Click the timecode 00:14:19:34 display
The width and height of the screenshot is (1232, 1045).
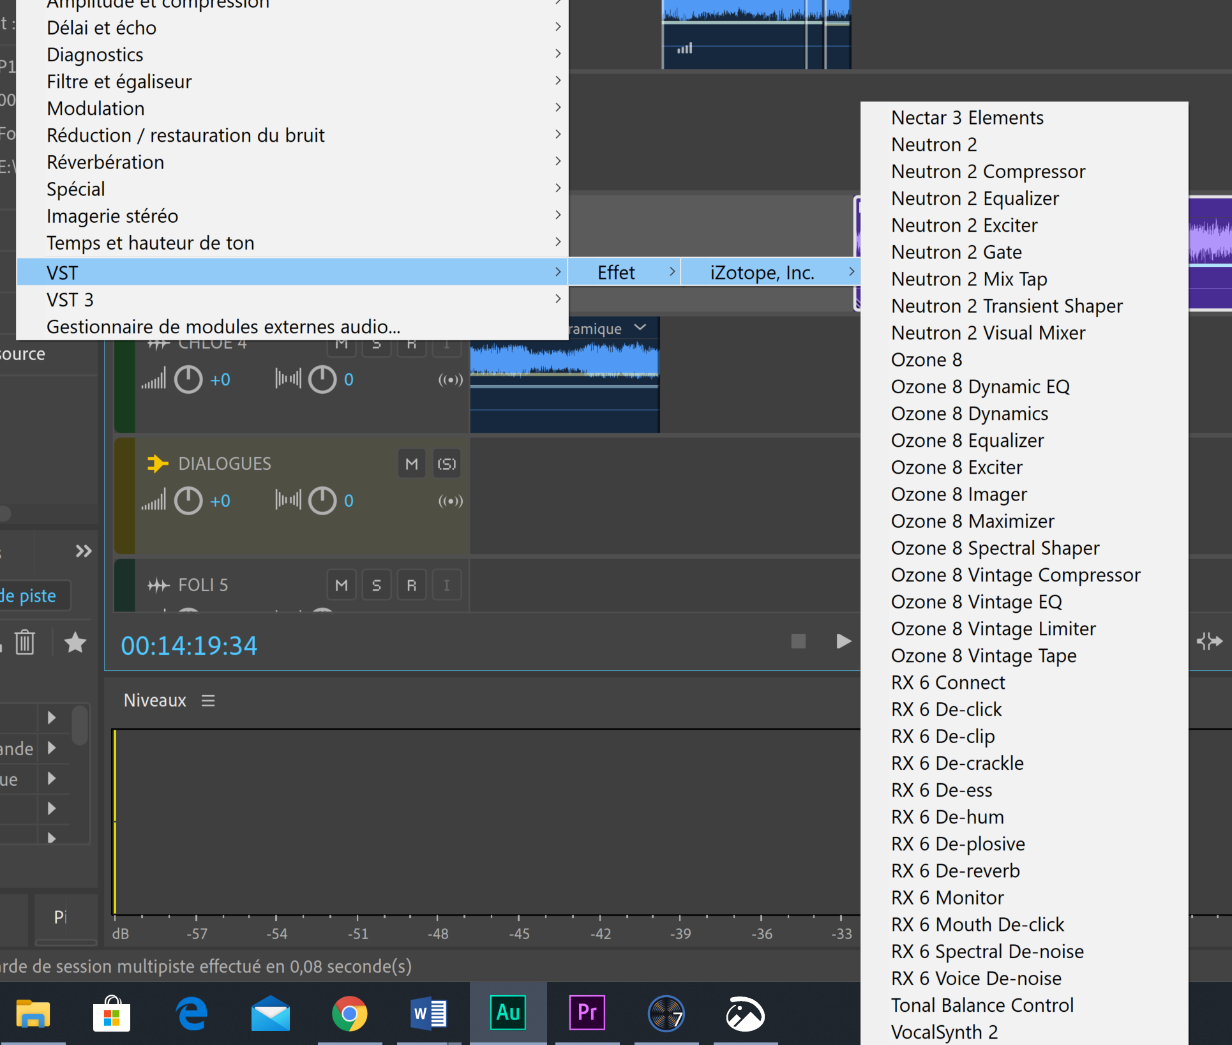tap(189, 645)
